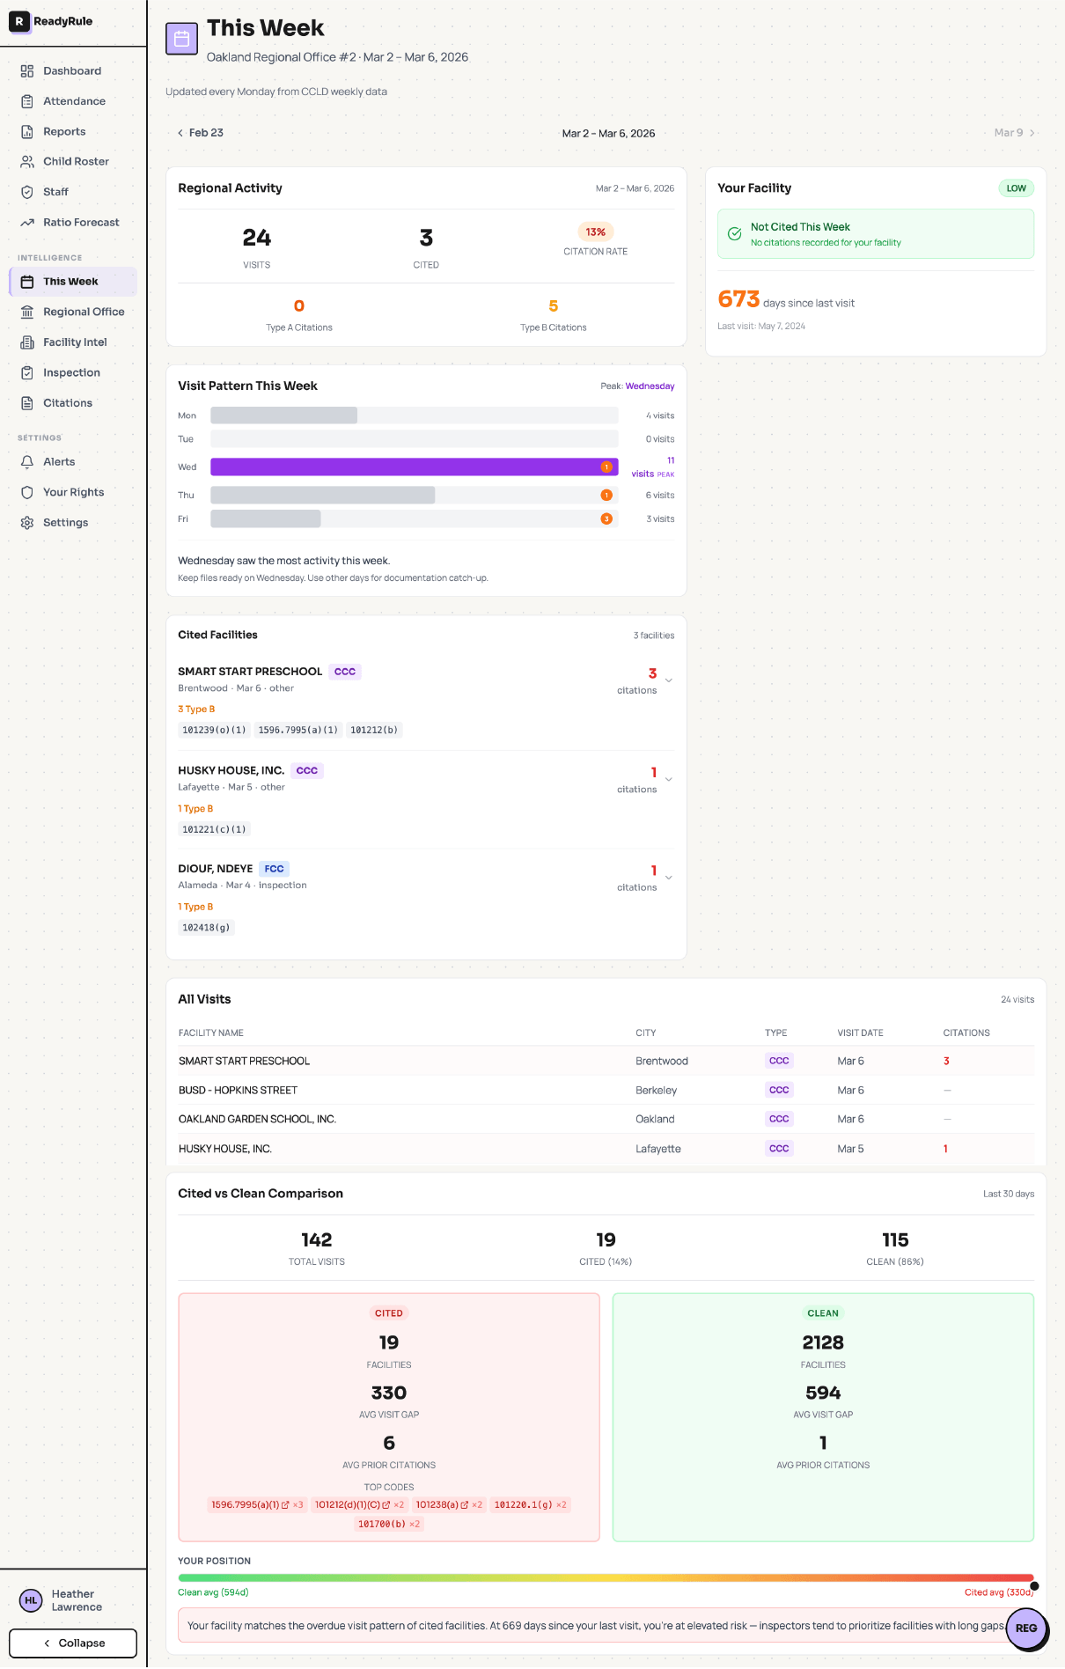This screenshot has height=1669, width=1065.
Task: Expand Husky House, Inc. citation details
Action: click(x=669, y=779)
